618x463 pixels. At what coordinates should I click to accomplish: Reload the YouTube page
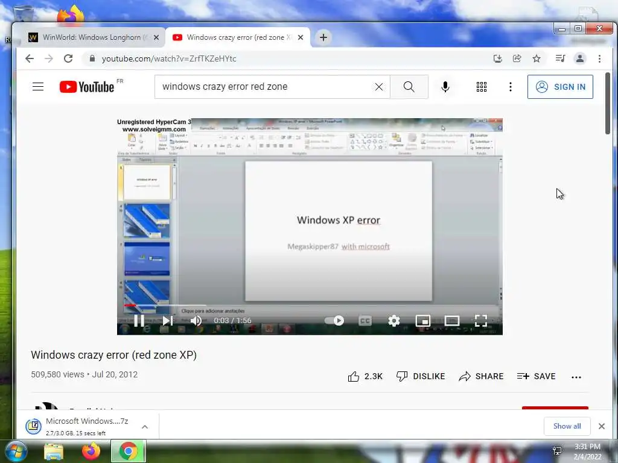pyautogui.click(x=68, y=58)
